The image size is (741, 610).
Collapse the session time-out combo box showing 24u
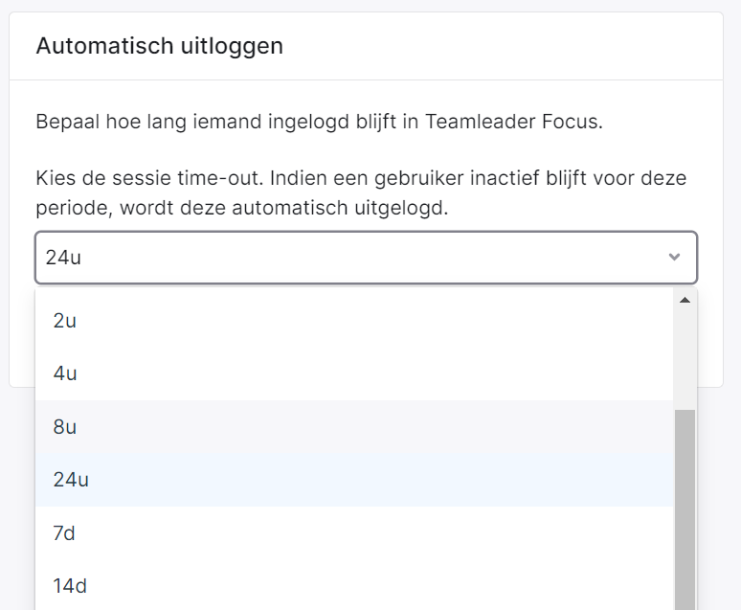367,258
